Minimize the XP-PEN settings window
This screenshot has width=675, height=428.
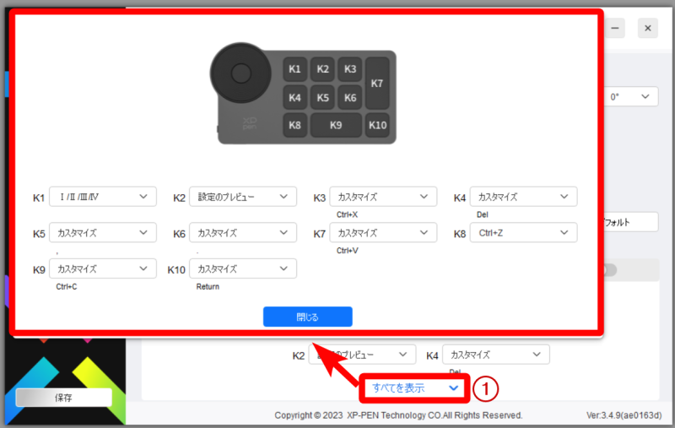(x=617, y=29)
